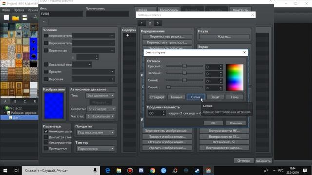Click the microphone icon in search box
The image size is (312, 175).
[x=95, y=170]
